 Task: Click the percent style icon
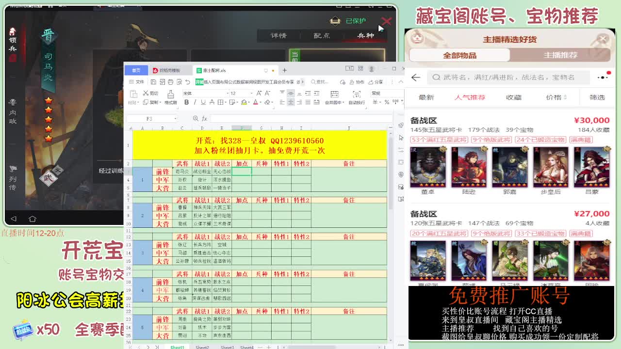[387, 102]
